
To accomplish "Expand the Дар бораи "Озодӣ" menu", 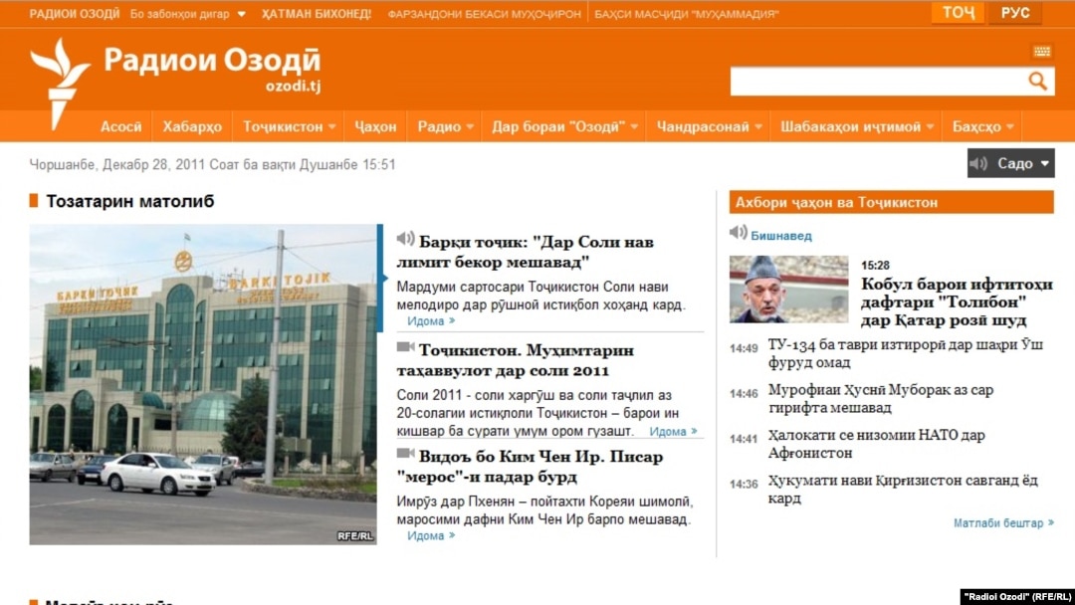I will (634, 126).
